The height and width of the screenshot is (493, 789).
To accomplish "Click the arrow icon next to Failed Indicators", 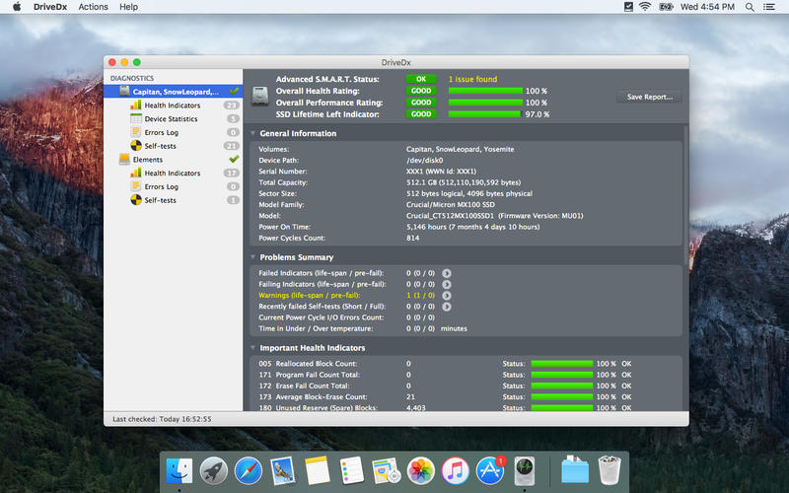I will click(x=447, y=273).
